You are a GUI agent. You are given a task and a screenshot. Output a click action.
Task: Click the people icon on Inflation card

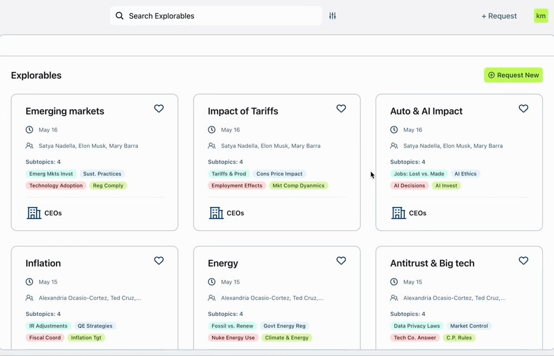(29, 298)
